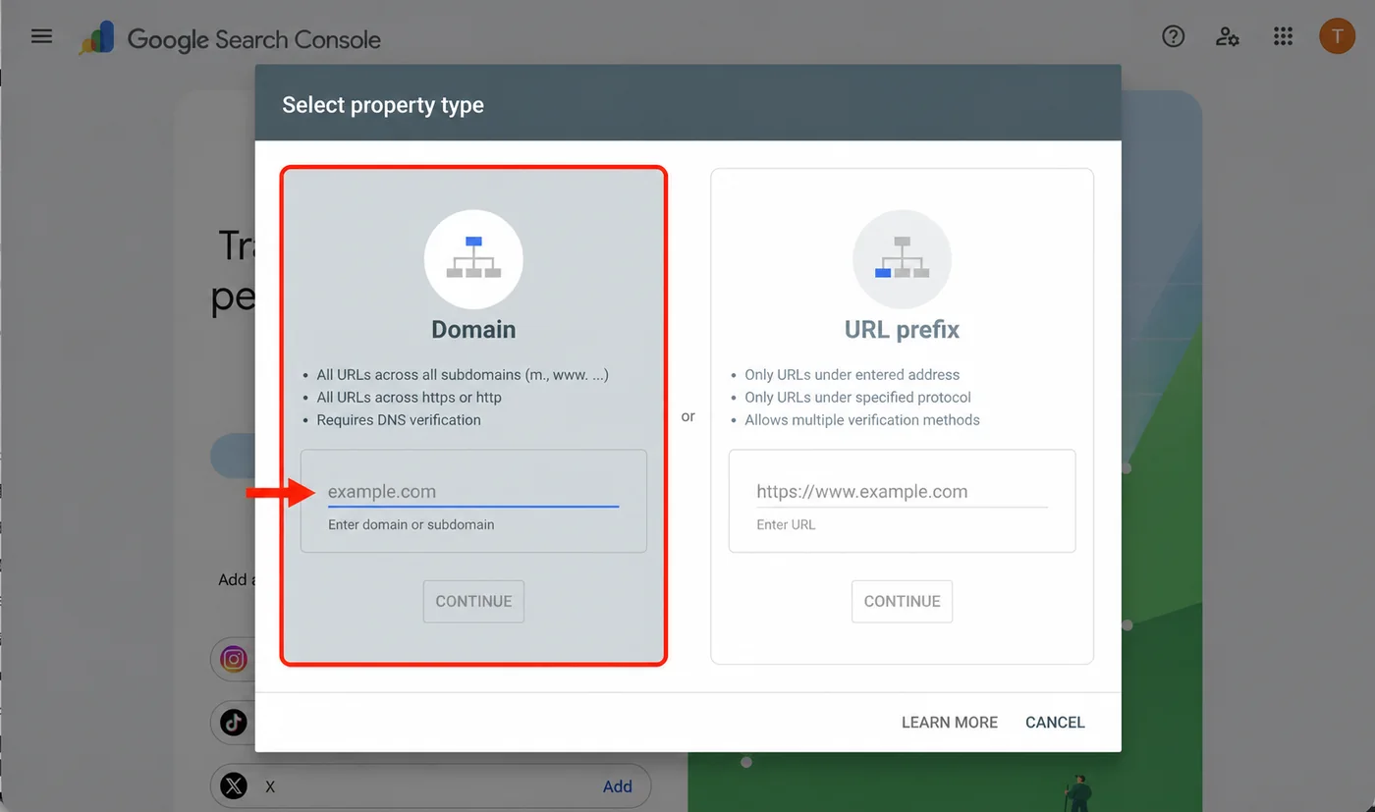Screen dimensions: 1375x812
Task: Click the URL prefix heading text
Action: 902,330
